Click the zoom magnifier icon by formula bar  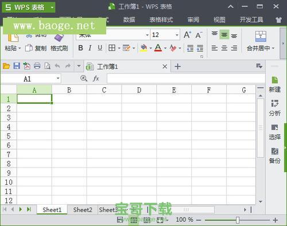point(84,78)
